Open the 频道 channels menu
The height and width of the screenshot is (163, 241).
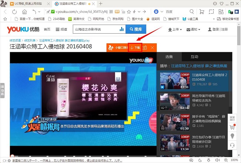pyautogui.click(x=62, y=29)
